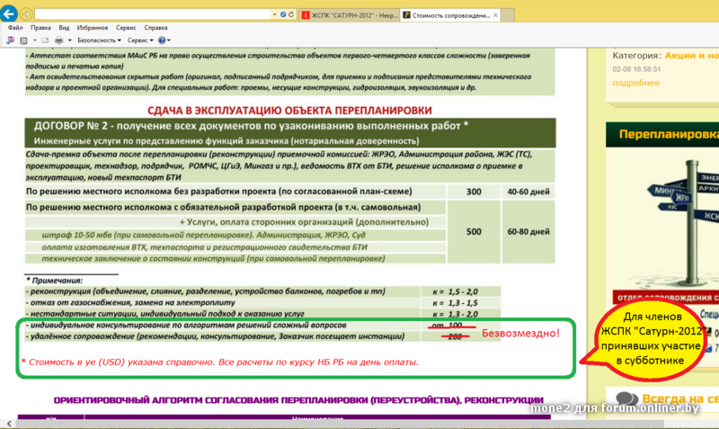
Task: Click the + Услуги, оплата сторонних организаций line
Action: pos(304,222)
